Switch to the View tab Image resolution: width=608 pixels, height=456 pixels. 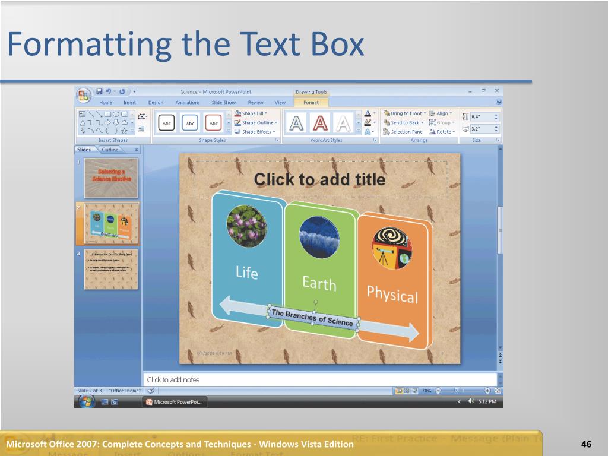click(x=280, y=102)
